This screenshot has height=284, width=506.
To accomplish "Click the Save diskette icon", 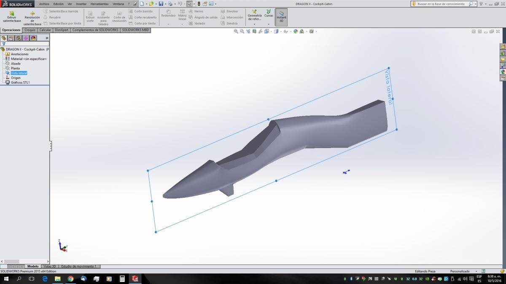I will 161,4.
